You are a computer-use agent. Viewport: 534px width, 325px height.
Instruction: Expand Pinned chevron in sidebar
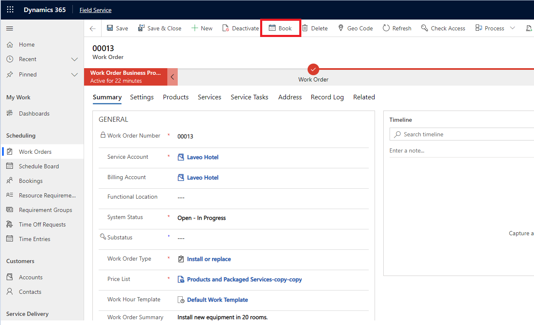click(x=75, y=75)
